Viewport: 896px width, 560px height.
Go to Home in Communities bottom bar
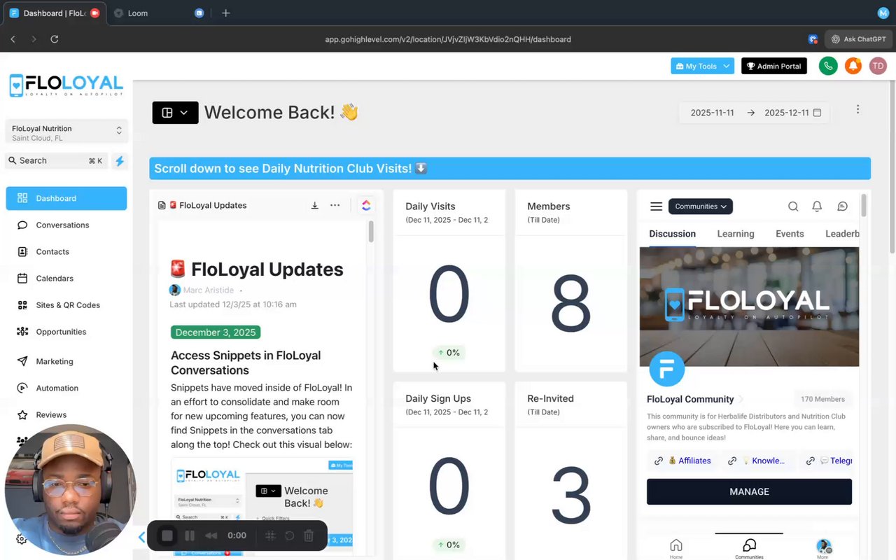pos(676,549)
